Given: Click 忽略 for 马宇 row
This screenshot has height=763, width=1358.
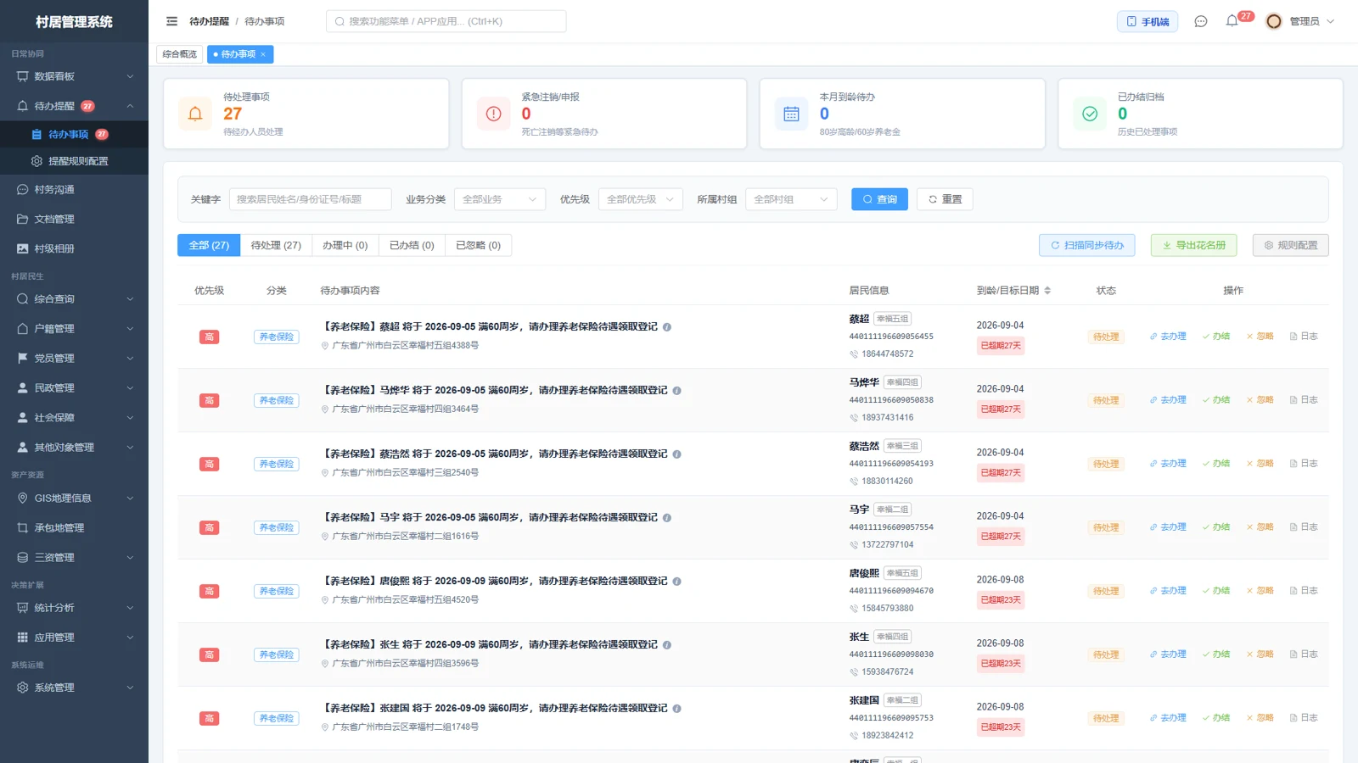Looking at the screenshot, I should point(1260,527).
